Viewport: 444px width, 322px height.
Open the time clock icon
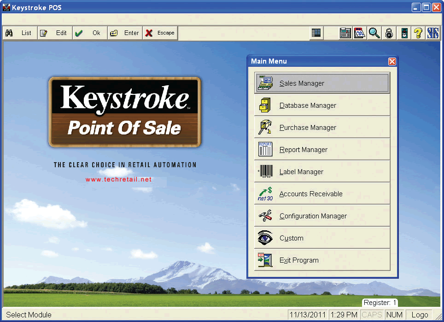404,33
